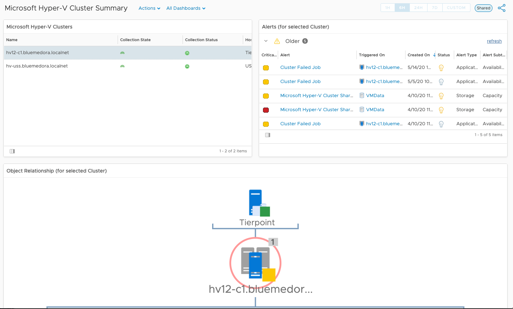513x309 pixels.
Task: Select the 1H time range
Action: tap(388, 8)
